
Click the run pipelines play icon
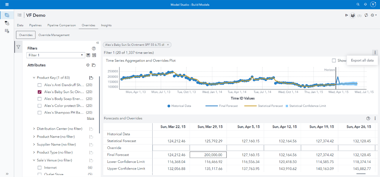(346, 15)
